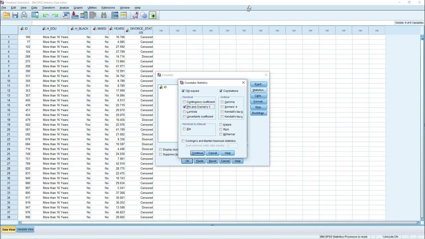The height and width of the screenshot is (239, 425).
Task: Click the Cells... button in Crosstabs
Action: pyautogui.click(x=259, y=96)
